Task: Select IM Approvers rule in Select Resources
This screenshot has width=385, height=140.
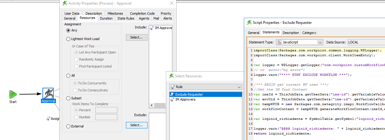Action: tap(206, 99)
